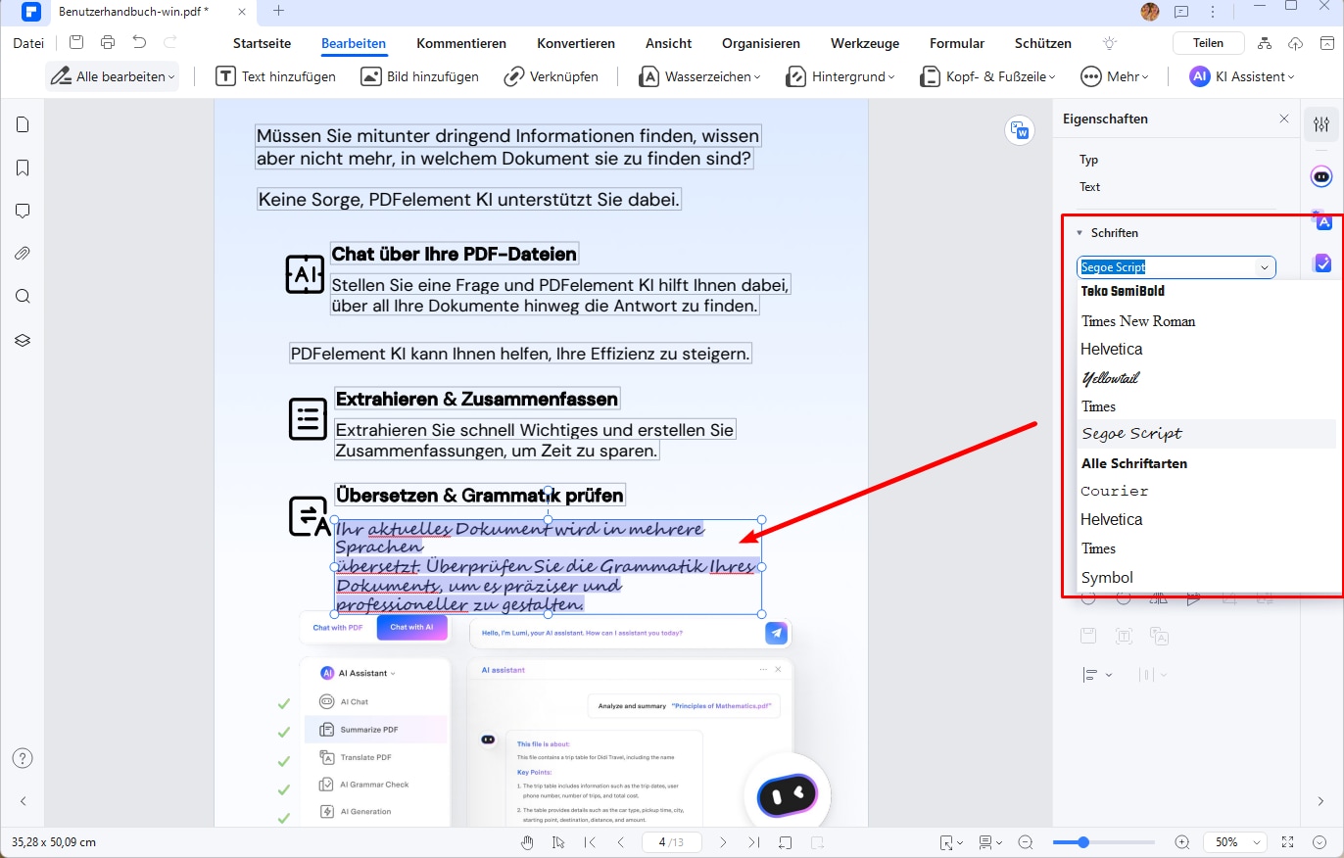Viewport: 1344px width, 858px height.
Task: Open the AI robot assistant in the right sidebar
Action: tap(1322, 176)
